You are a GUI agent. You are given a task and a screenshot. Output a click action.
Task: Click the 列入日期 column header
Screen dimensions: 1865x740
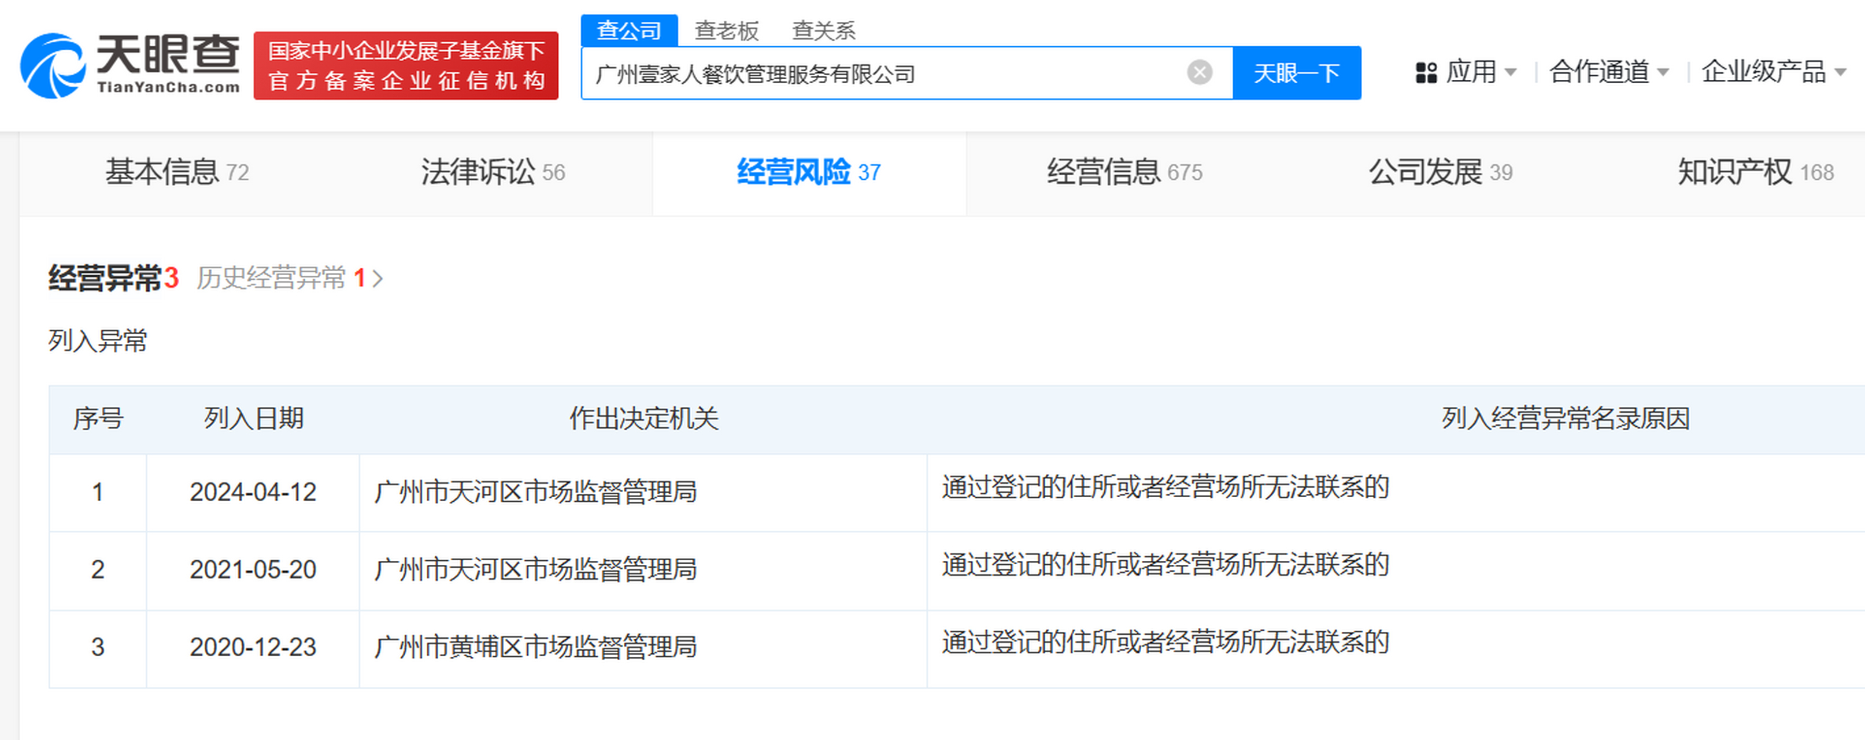coord(253,419)
